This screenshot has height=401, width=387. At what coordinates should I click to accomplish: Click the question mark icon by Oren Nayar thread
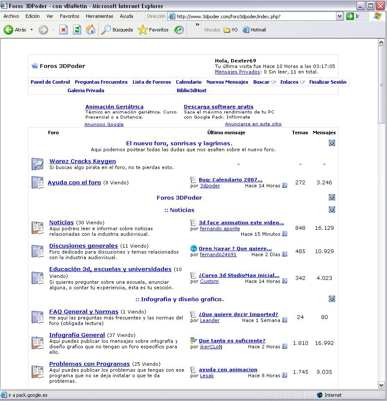click(194, 249)
